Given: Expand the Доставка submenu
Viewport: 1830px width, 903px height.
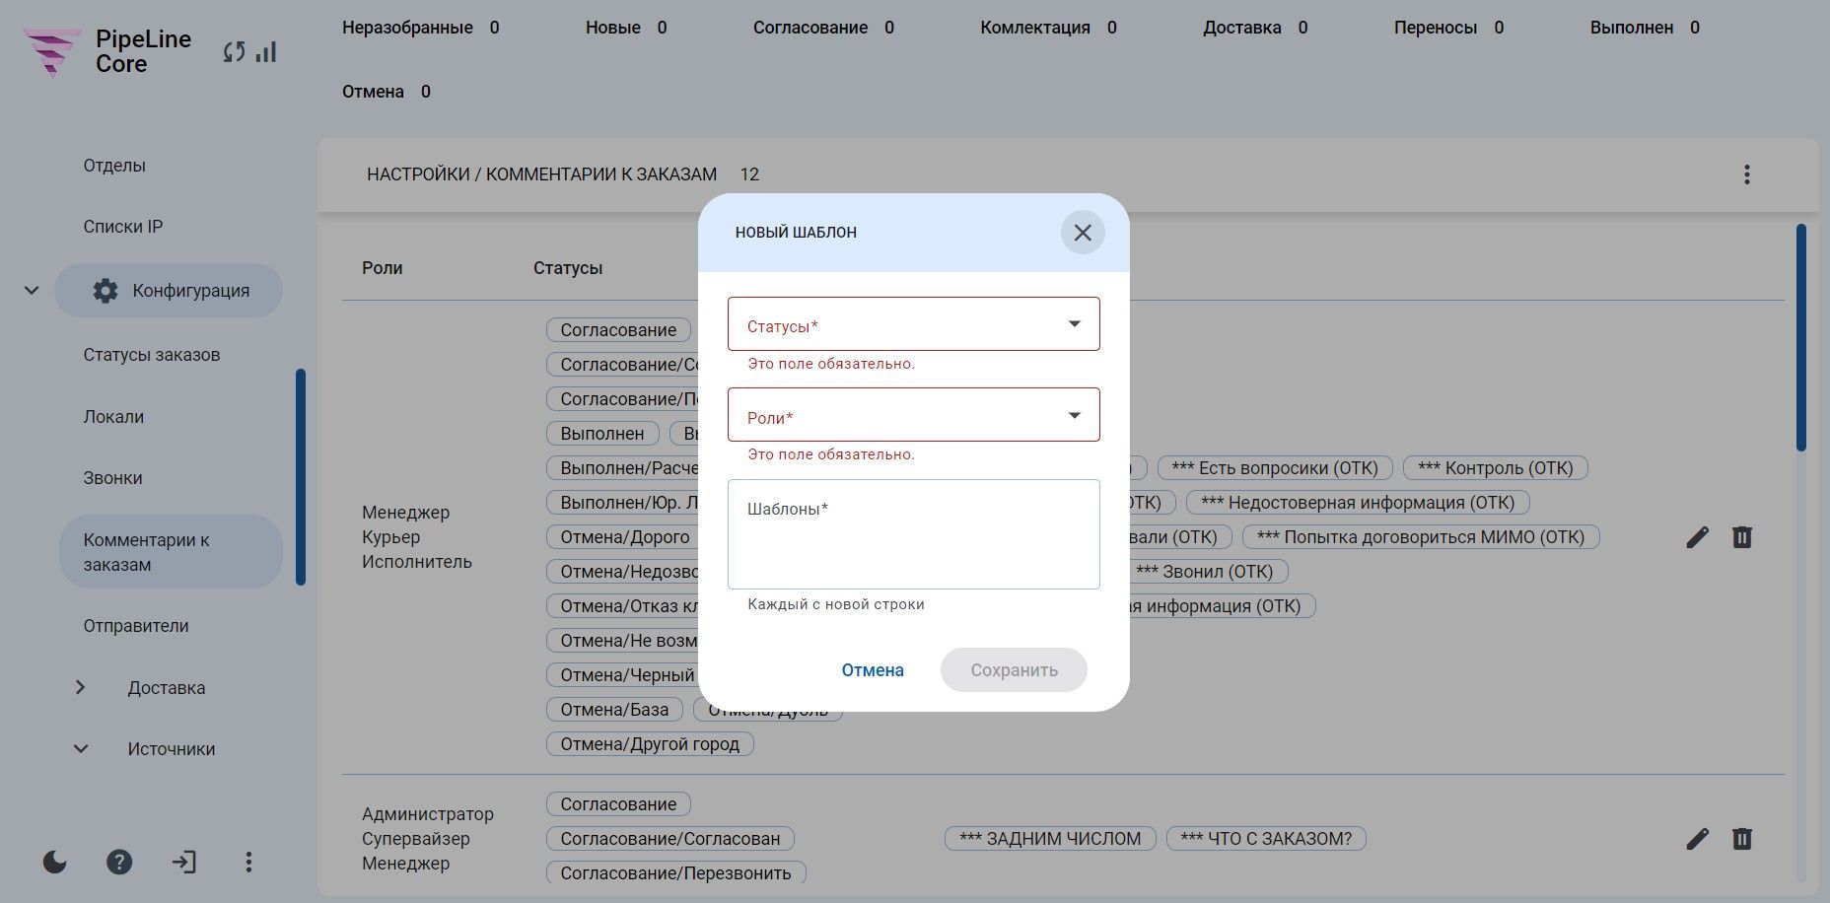Looking at the screenshot, I should pos(81,687).
